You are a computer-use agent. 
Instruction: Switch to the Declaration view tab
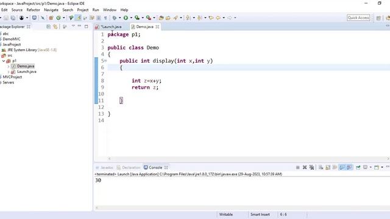coord(129,168)
